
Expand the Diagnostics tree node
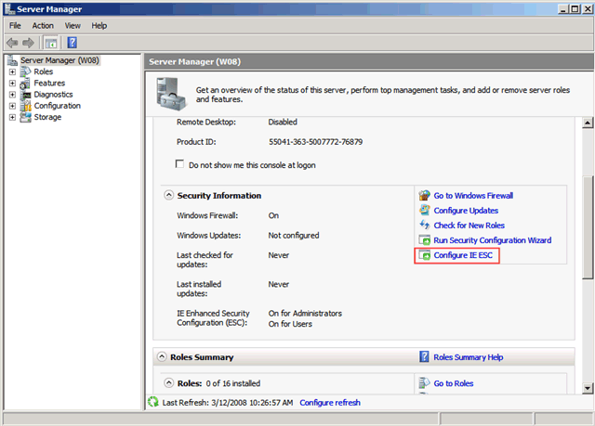pyautogui.click(x=12, y=95)
